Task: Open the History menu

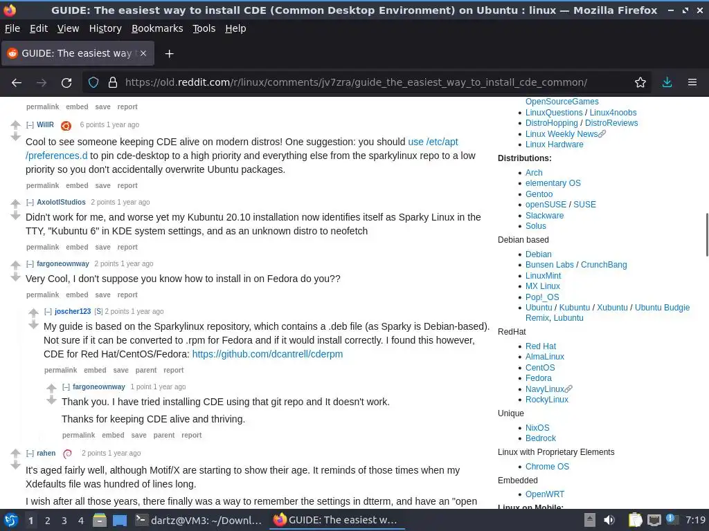Action: 105,28
